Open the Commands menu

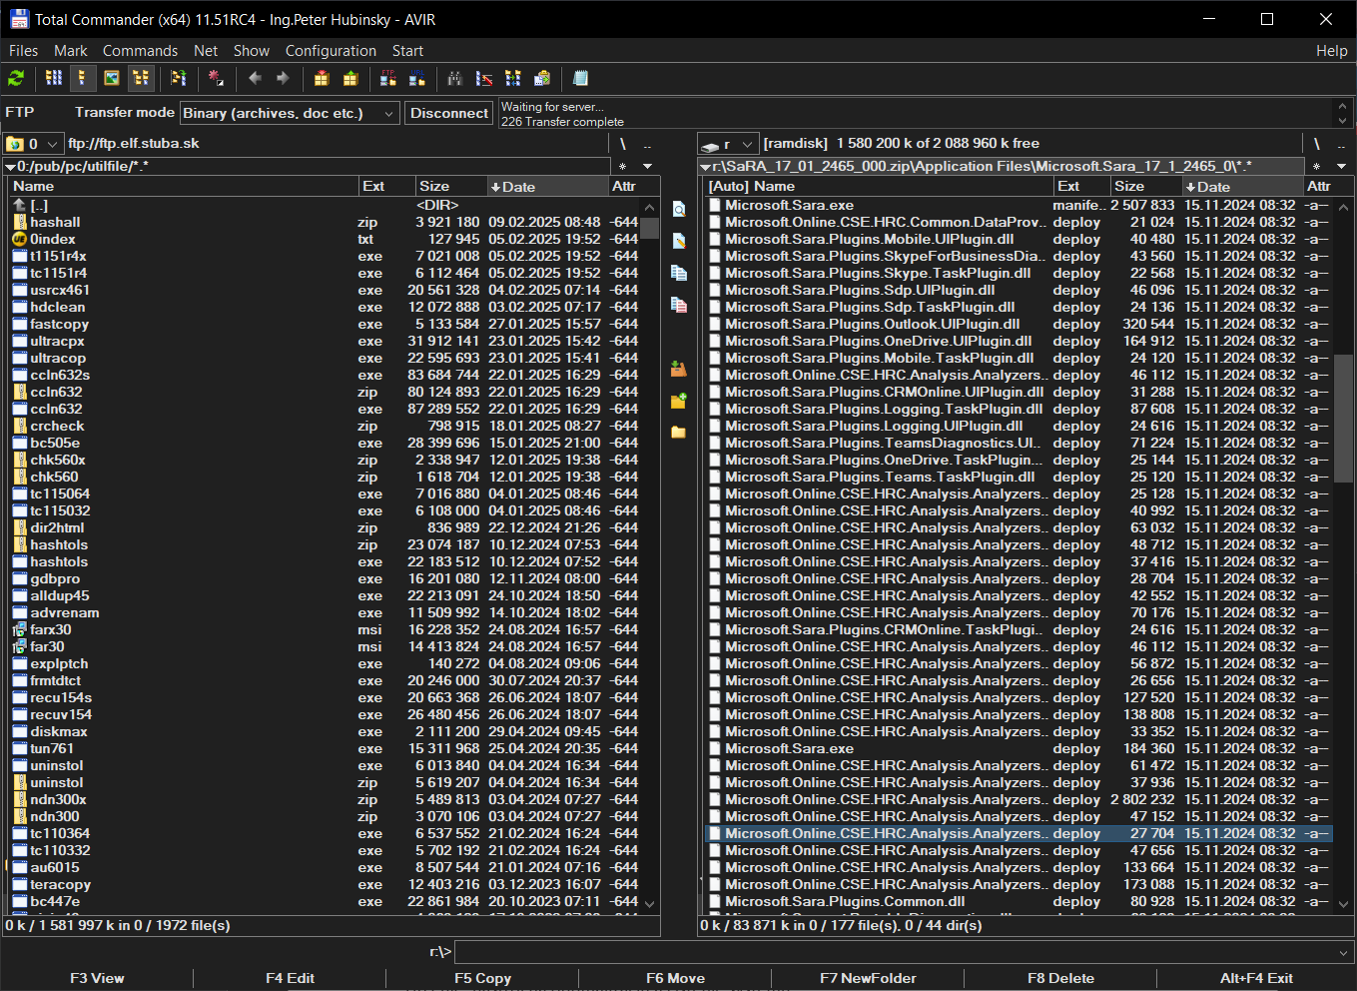tap(140, 51)
